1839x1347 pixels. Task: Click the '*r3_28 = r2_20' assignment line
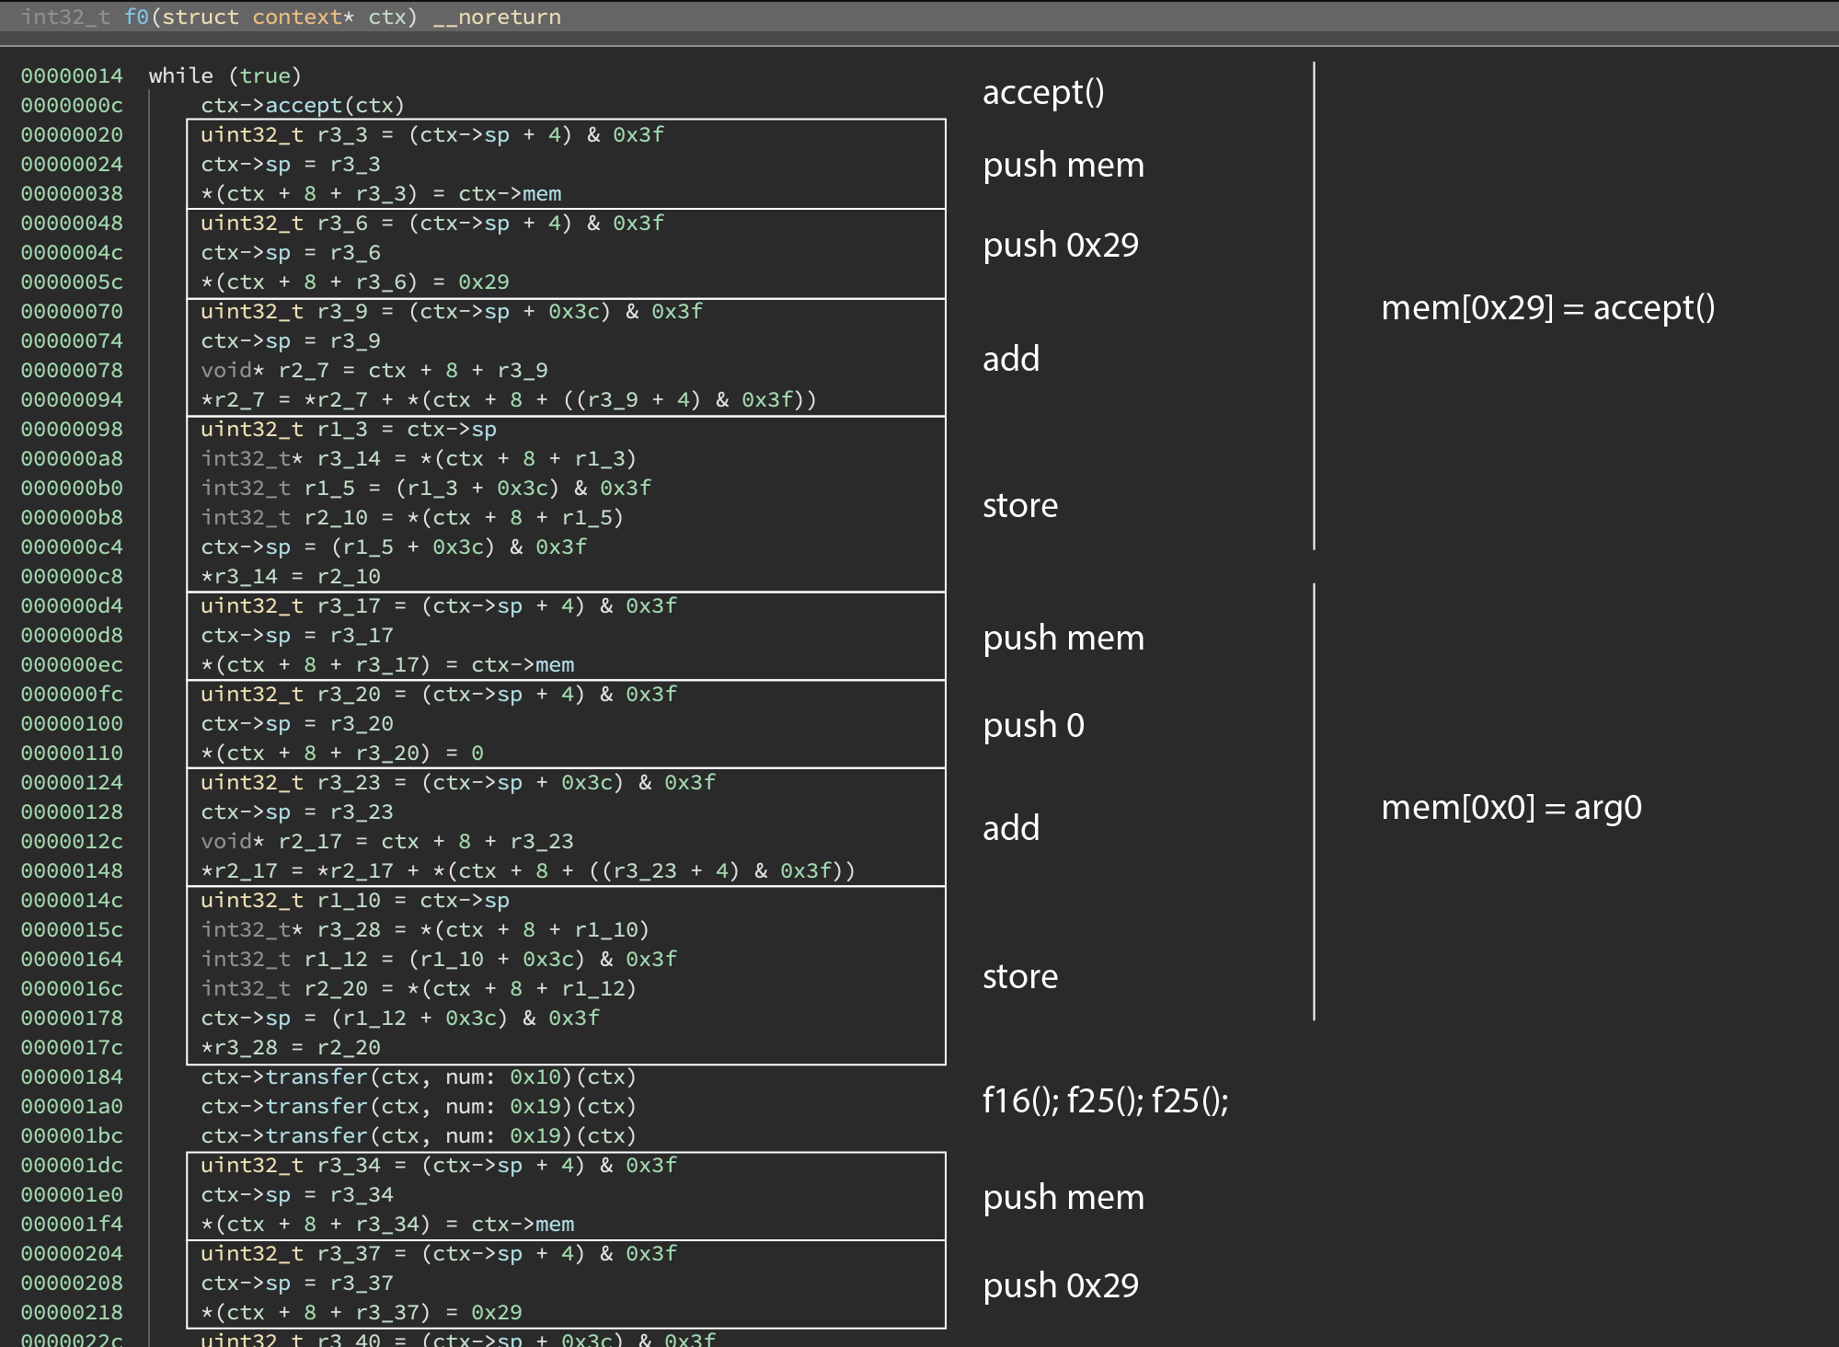[291, 1048]
